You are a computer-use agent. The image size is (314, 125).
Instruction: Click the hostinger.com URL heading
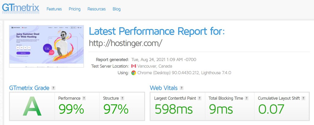pyautogui.click(x=125, y=43)
